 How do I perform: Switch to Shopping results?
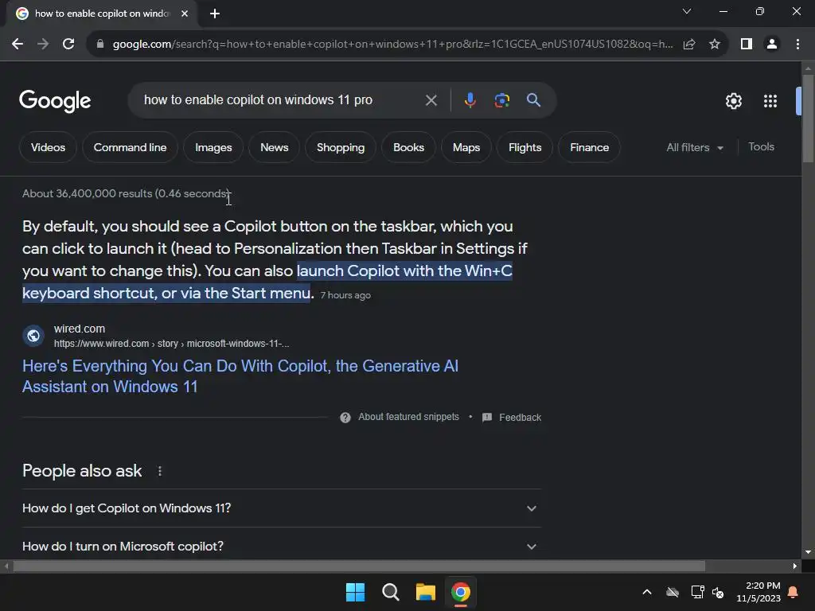pyautogui.click(x=341, y=147)
